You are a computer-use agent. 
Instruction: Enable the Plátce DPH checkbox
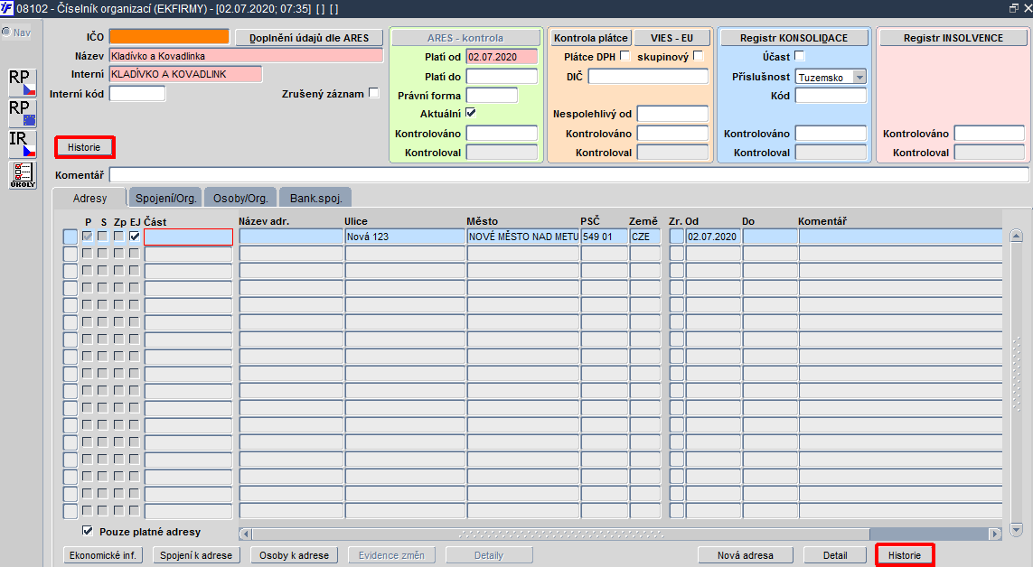(x=625, y=56)
